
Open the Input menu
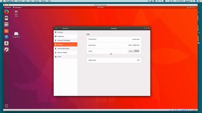31,1
